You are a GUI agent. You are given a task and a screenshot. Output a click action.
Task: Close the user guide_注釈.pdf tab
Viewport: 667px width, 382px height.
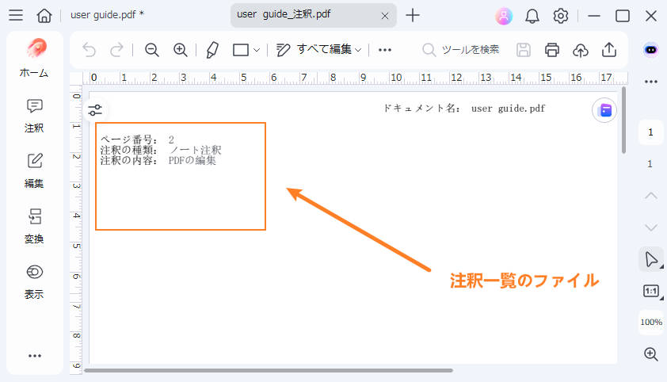tap(385, 16)
